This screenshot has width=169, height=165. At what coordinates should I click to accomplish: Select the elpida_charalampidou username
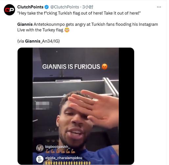(63, 158)
